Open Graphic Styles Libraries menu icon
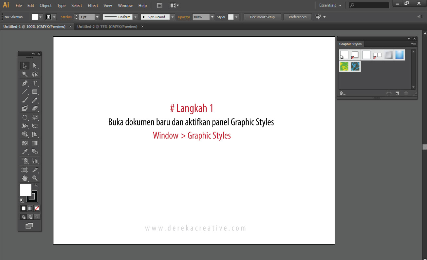Viewport: 427px width, 260px height. [x=343, y=93]
